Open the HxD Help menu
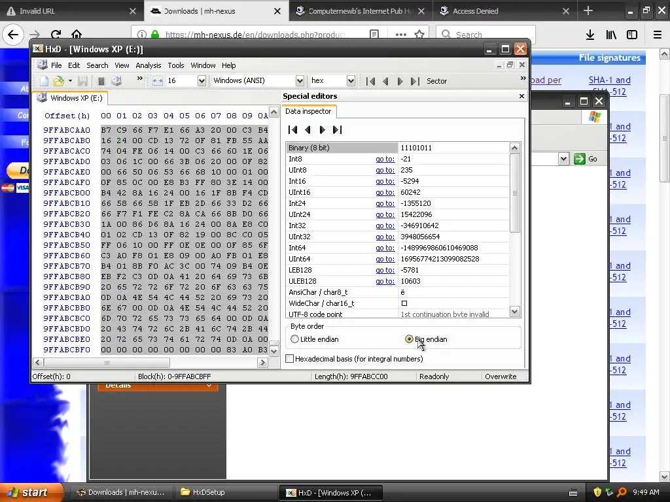Viewport: 670px width, 502px height. (x=228, y=65)
